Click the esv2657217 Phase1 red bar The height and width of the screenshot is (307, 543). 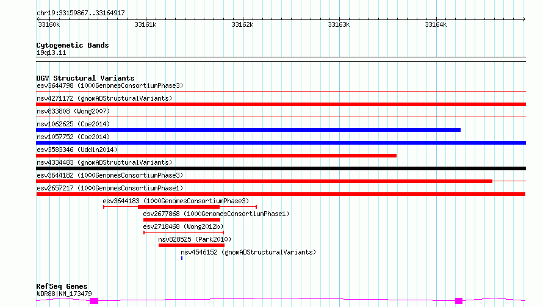pos(281,194)
